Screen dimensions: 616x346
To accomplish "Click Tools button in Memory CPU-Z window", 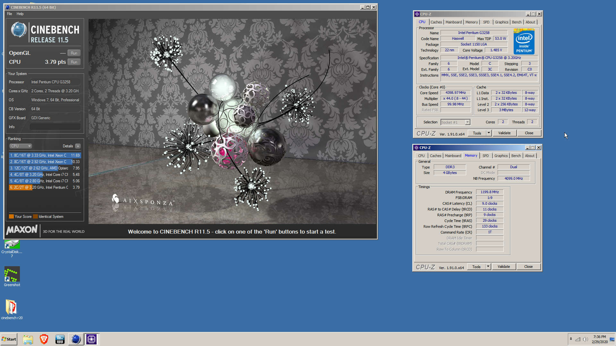I will point(476,267).
